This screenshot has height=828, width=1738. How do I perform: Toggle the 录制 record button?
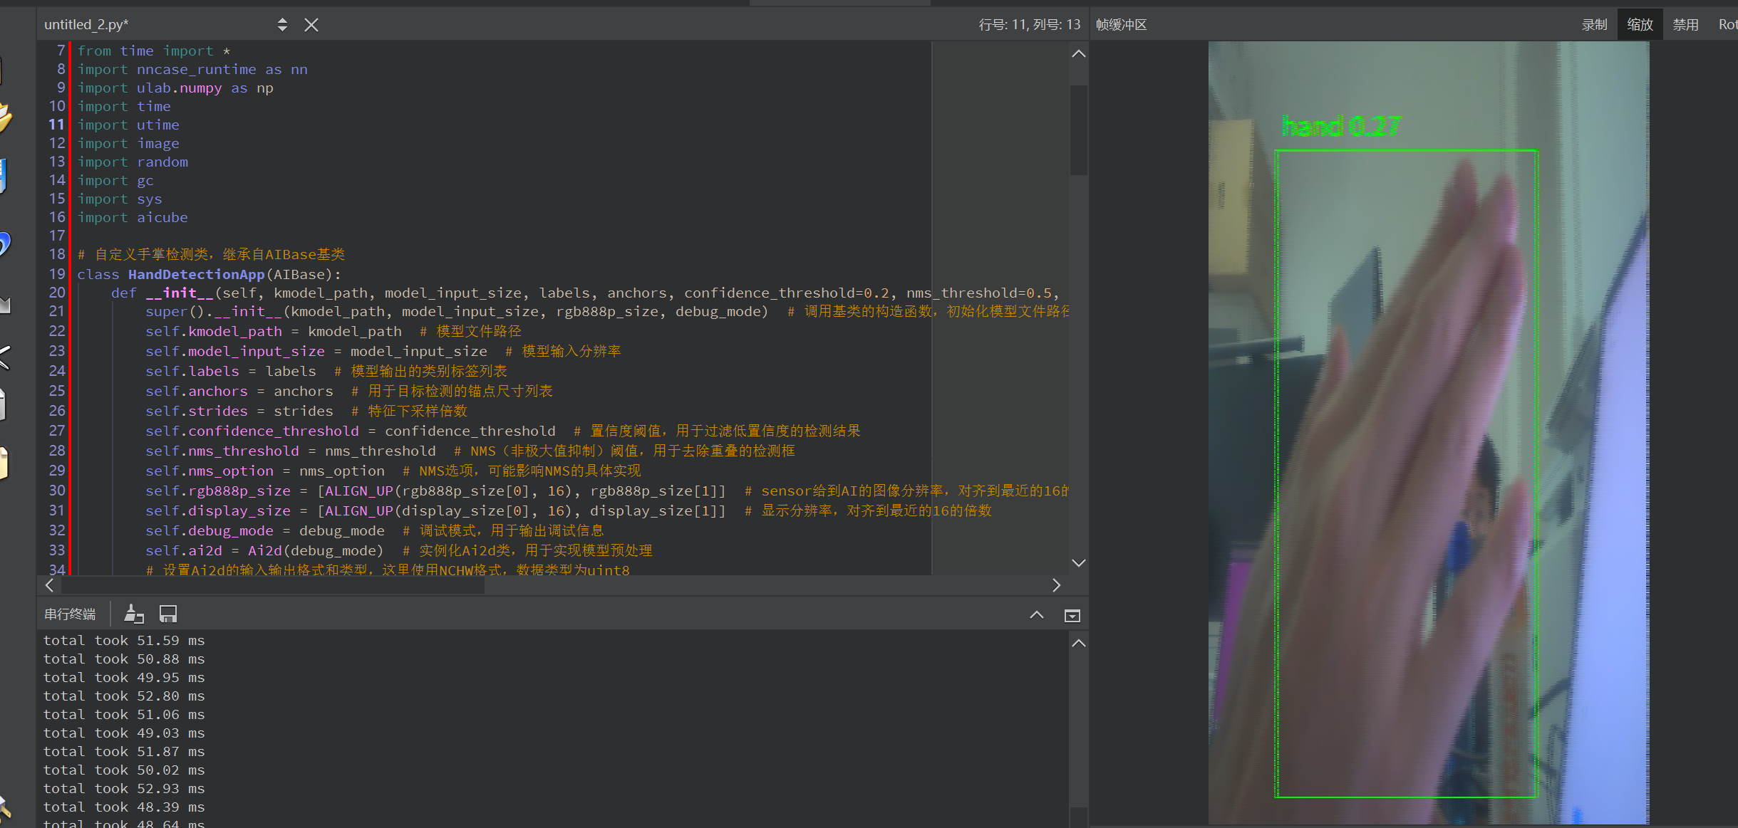[x=1594, y=25]
